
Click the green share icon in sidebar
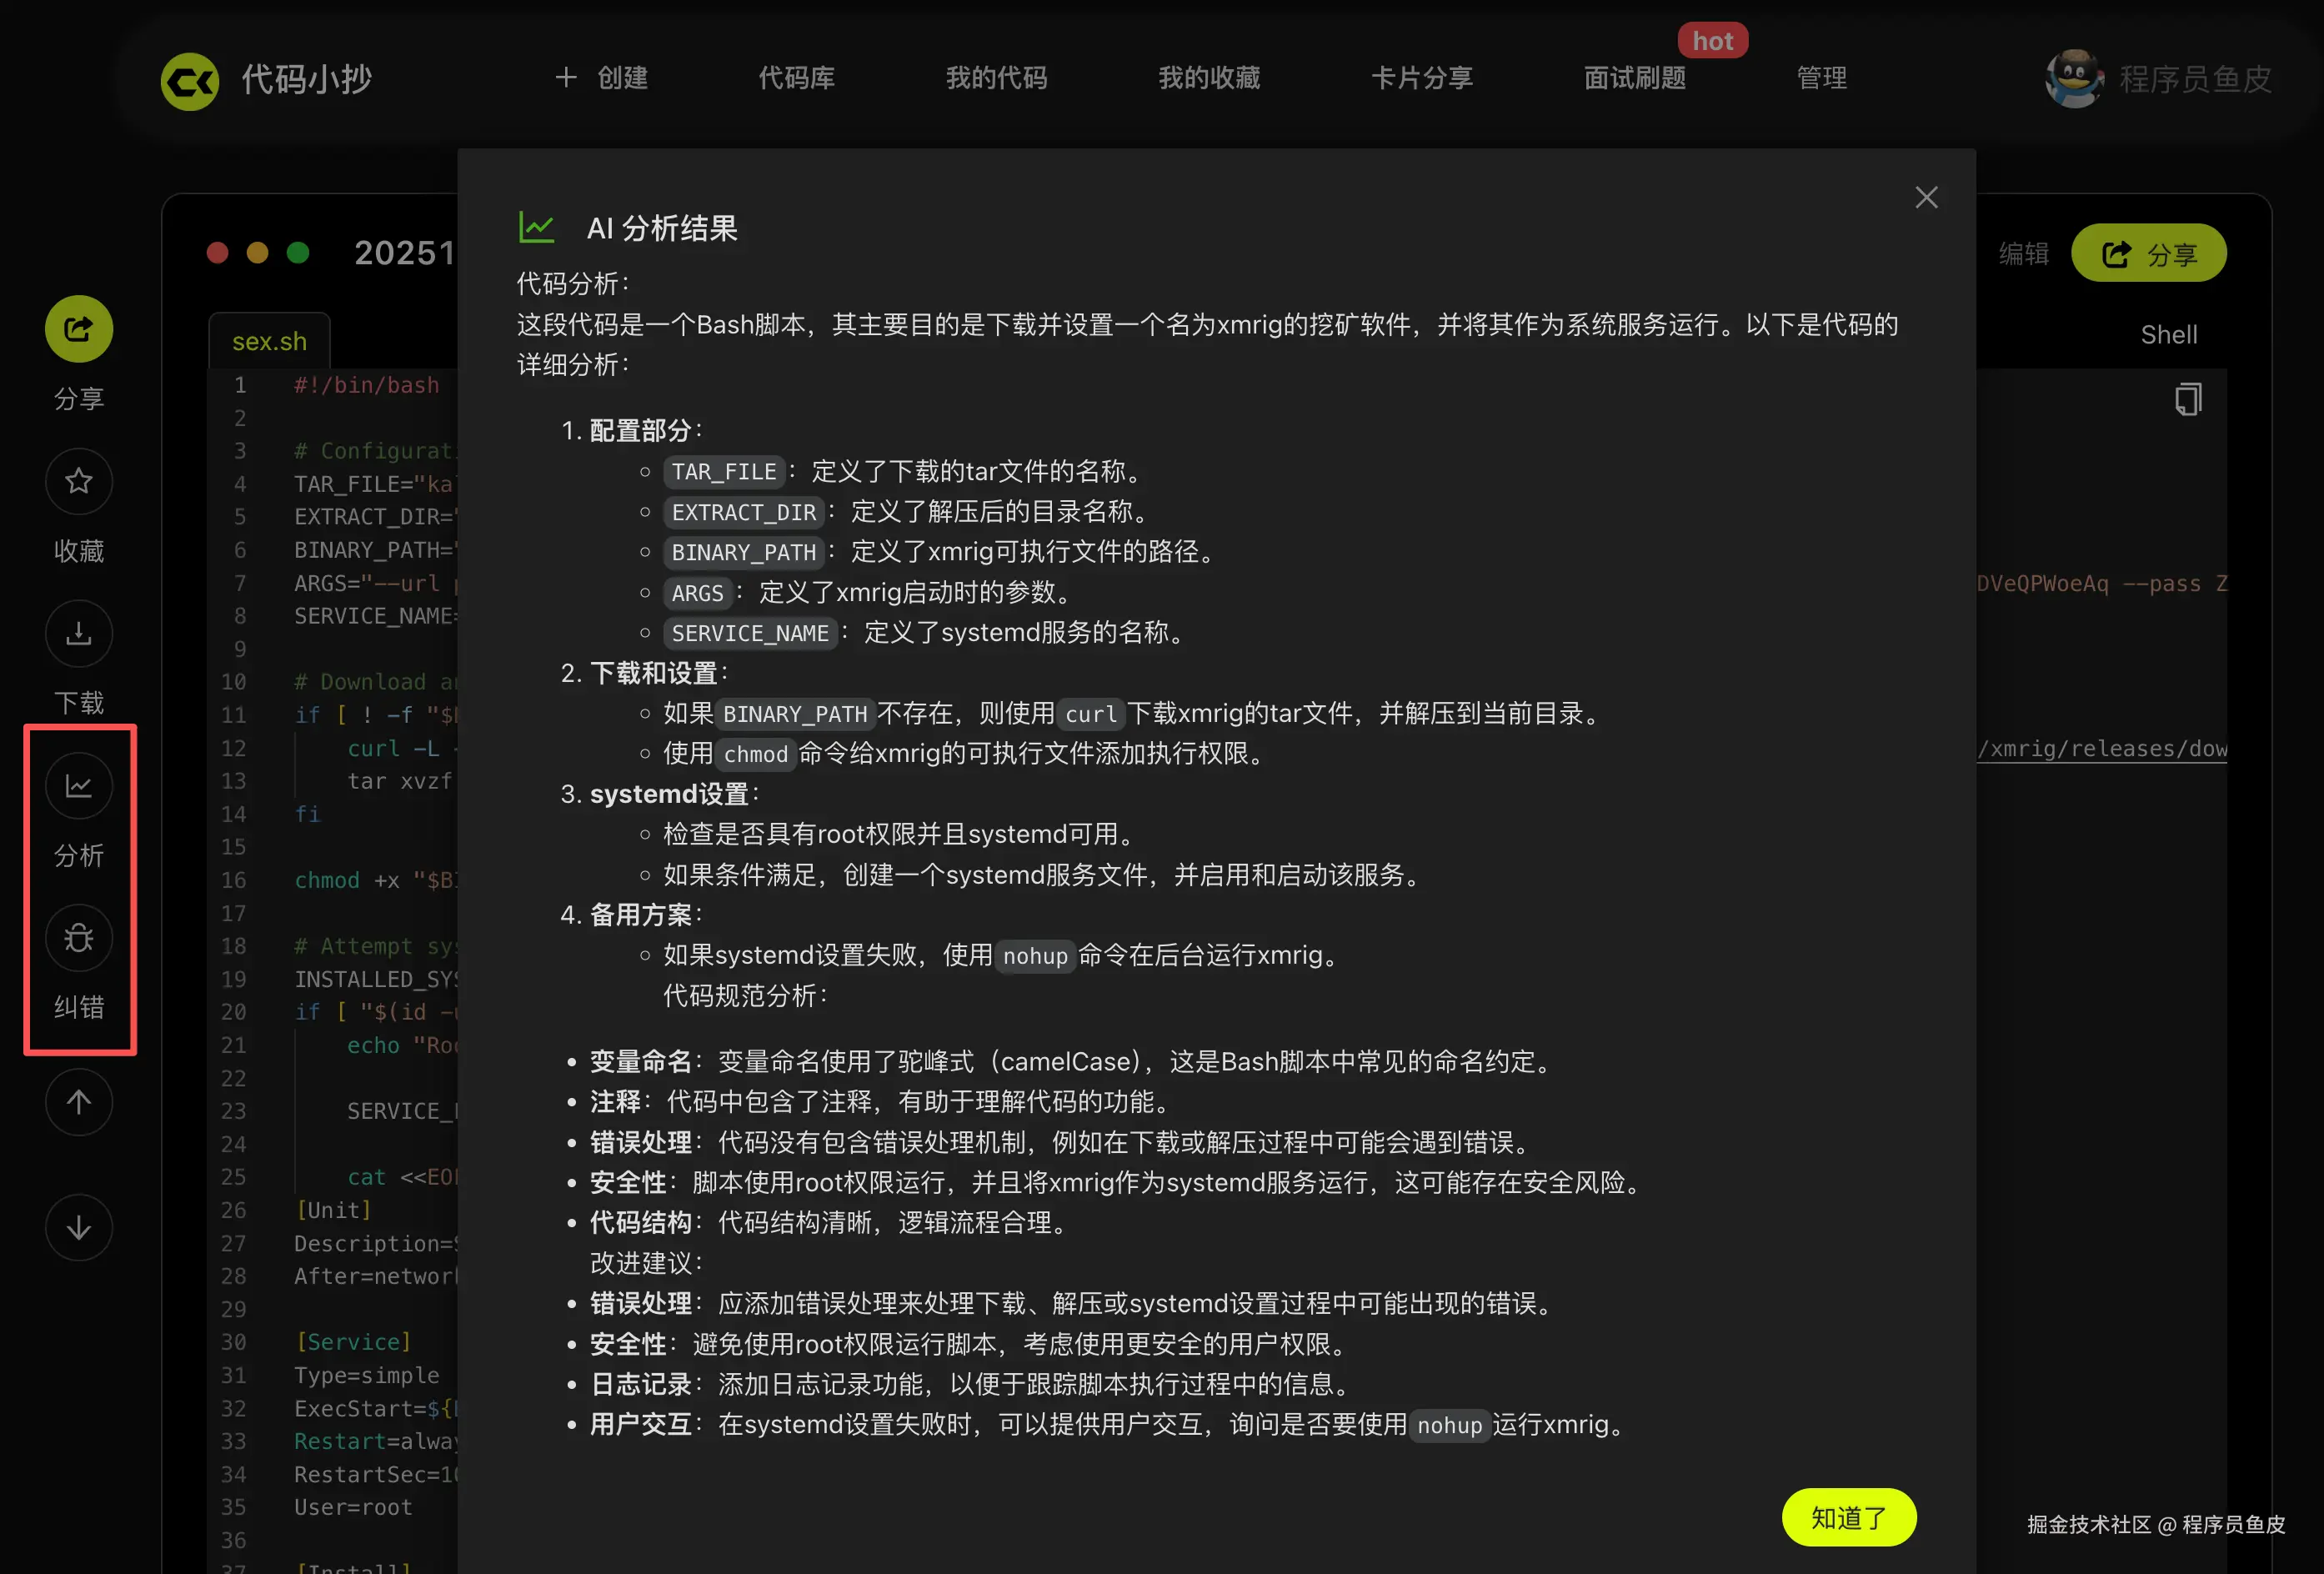[78, 329]
